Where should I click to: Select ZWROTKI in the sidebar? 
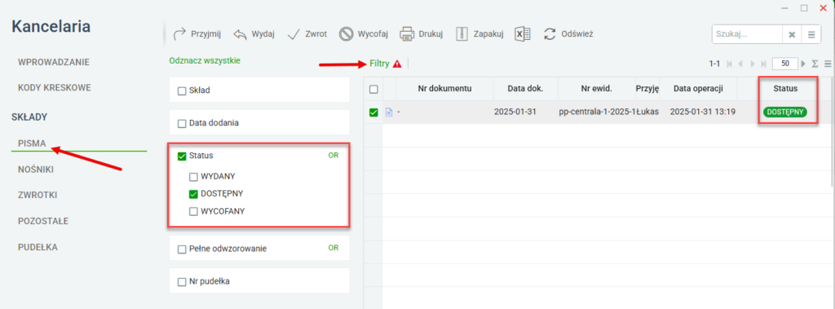tap(38, 195)
